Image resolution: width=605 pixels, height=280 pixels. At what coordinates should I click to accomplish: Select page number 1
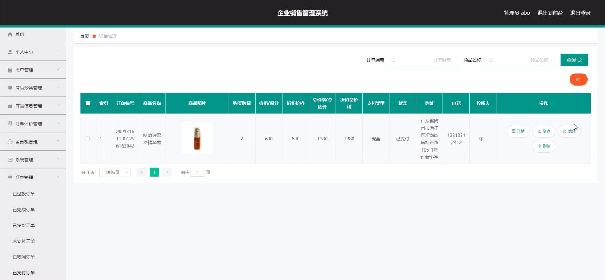click(154, 172)
